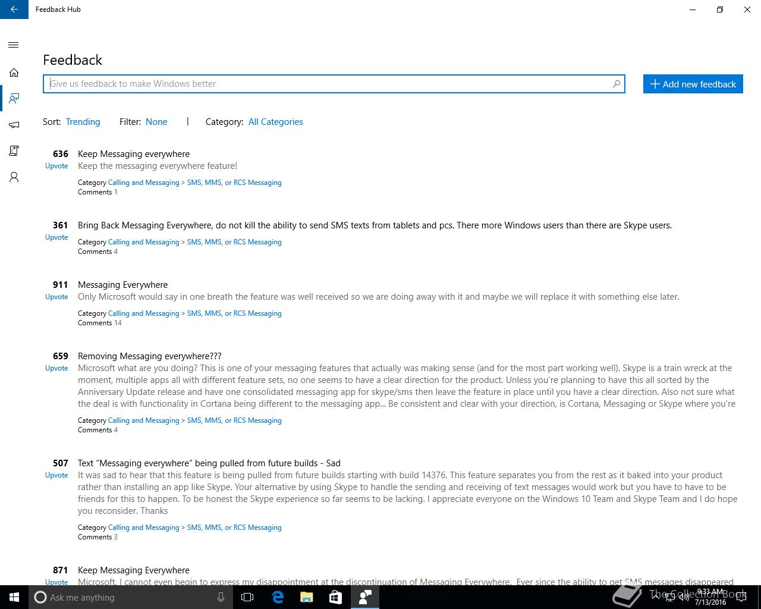Click 'SMS, MMS, or RCS Messaging' in 507 item

[x=234, y=528]
